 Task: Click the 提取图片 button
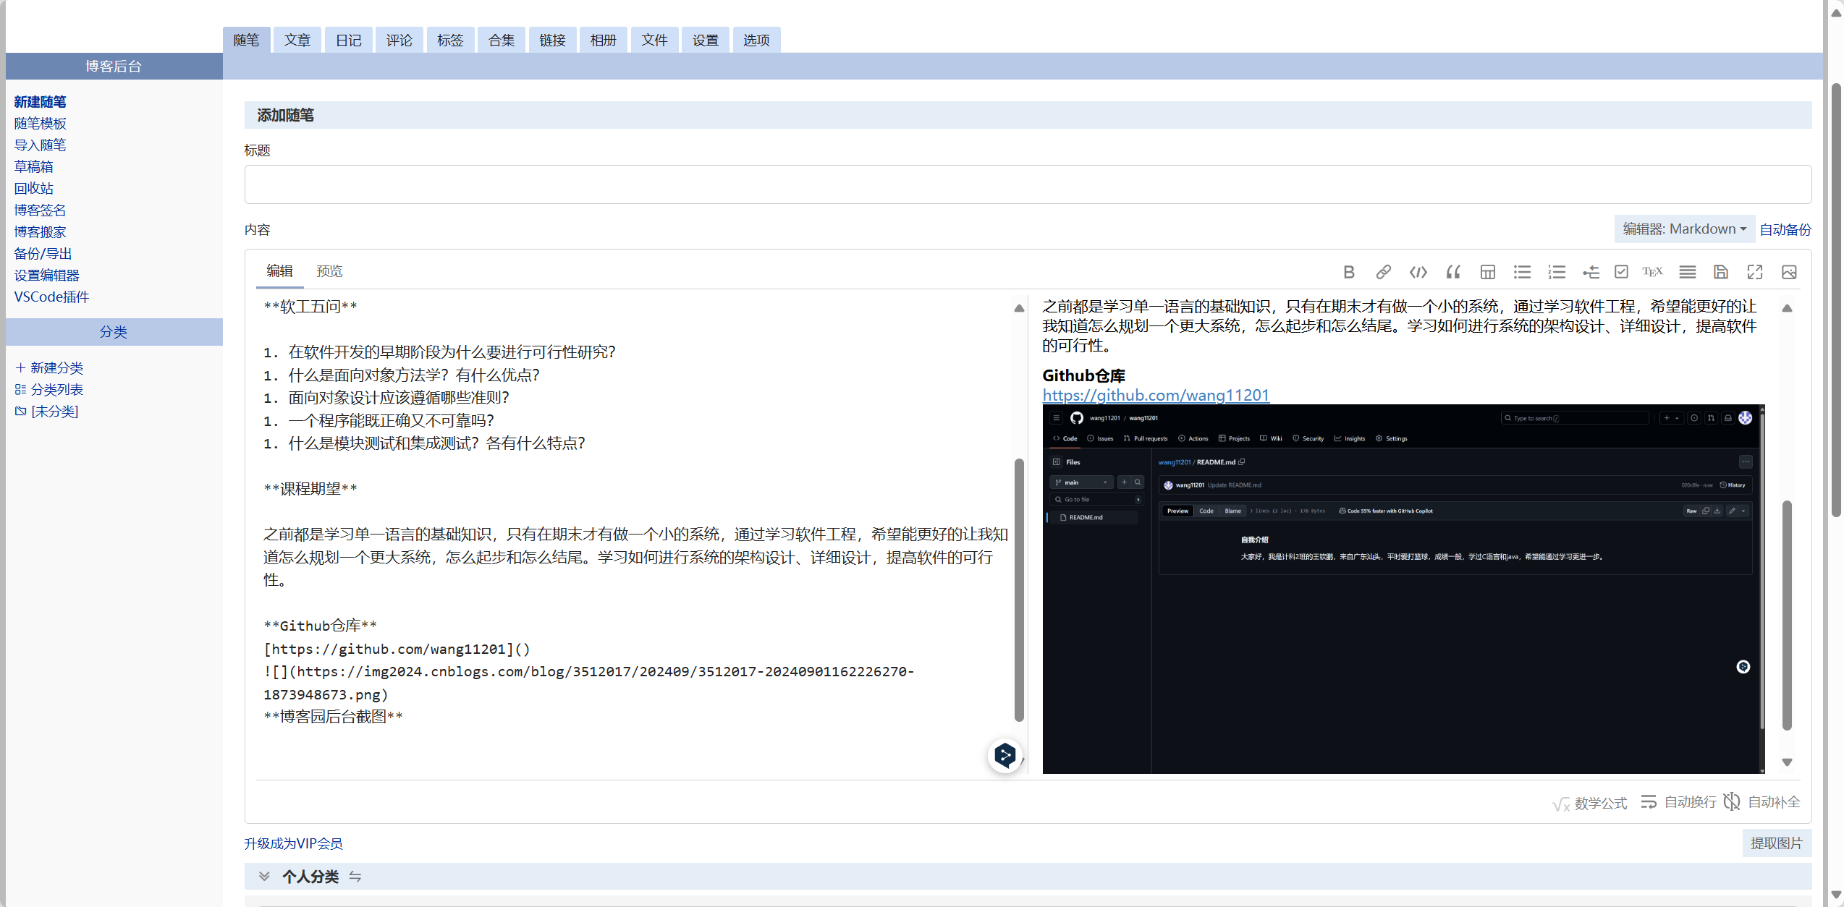[1776, 843]
